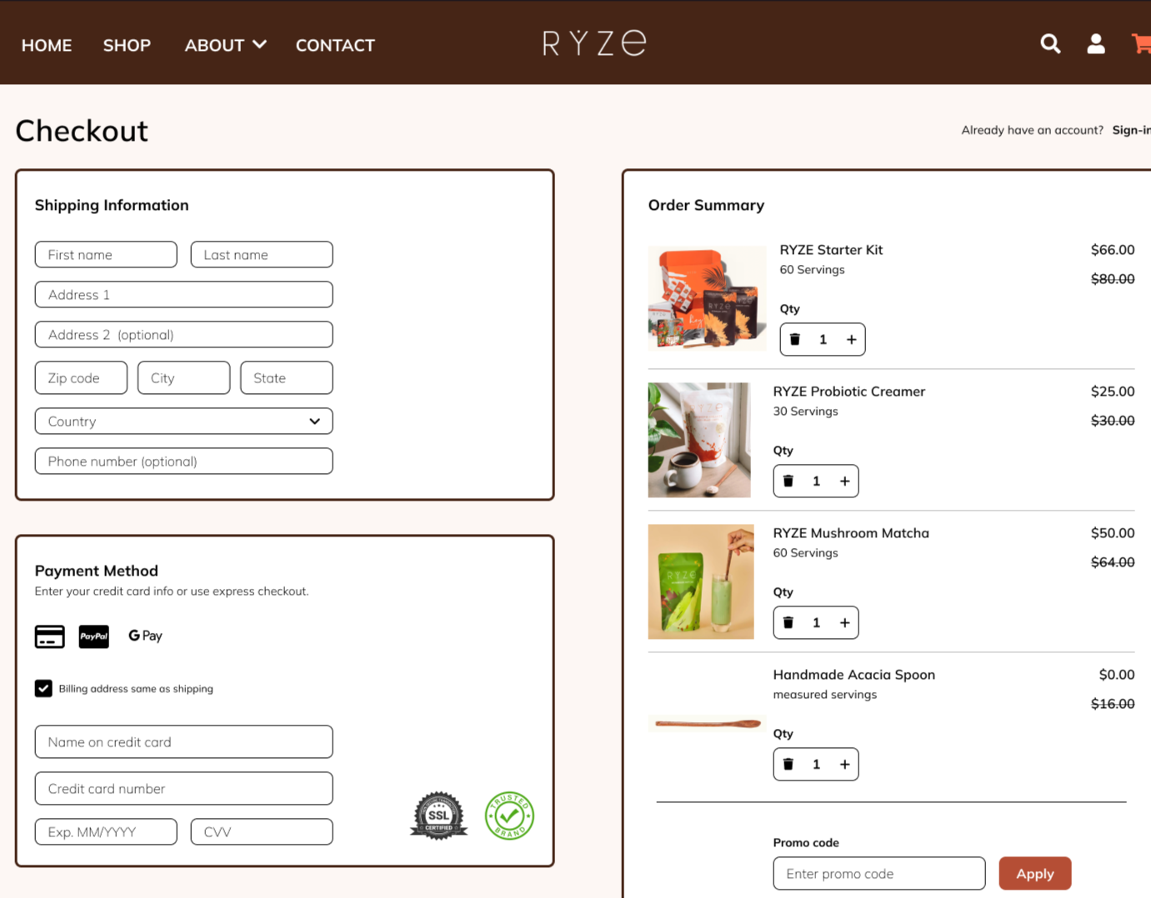
Task: Click the Zip code field
Action: 81,377
